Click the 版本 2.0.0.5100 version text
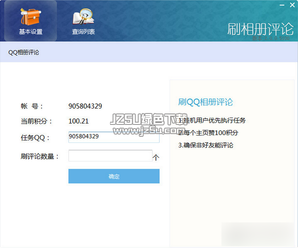Screen dimensions: 298x248 (271, 38)
